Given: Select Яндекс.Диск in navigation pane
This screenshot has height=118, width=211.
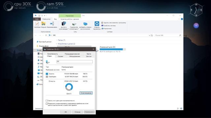Looking at the screenshot, I should (x=43, y=46).
